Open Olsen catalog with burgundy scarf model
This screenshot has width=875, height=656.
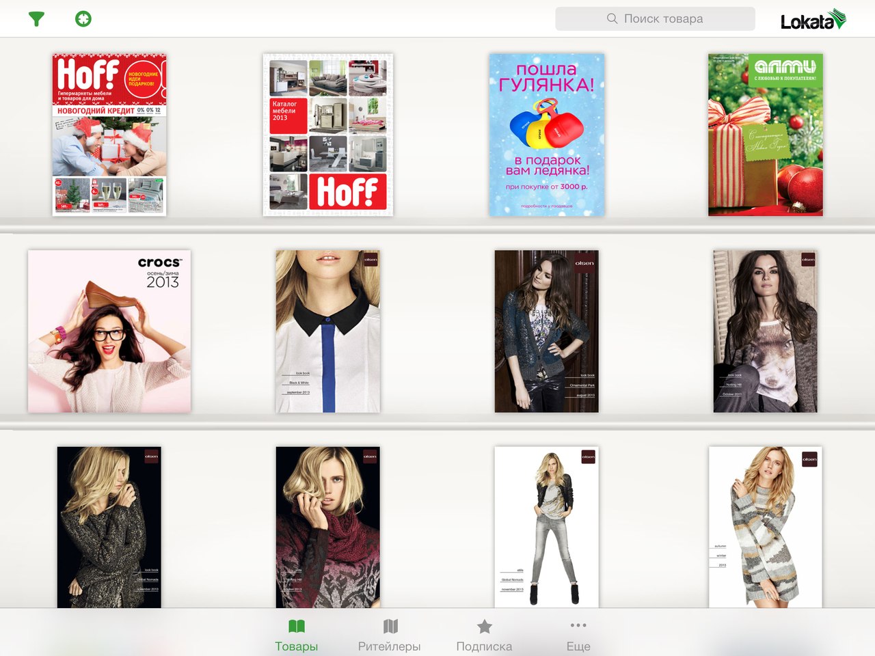tap(328, 528)
